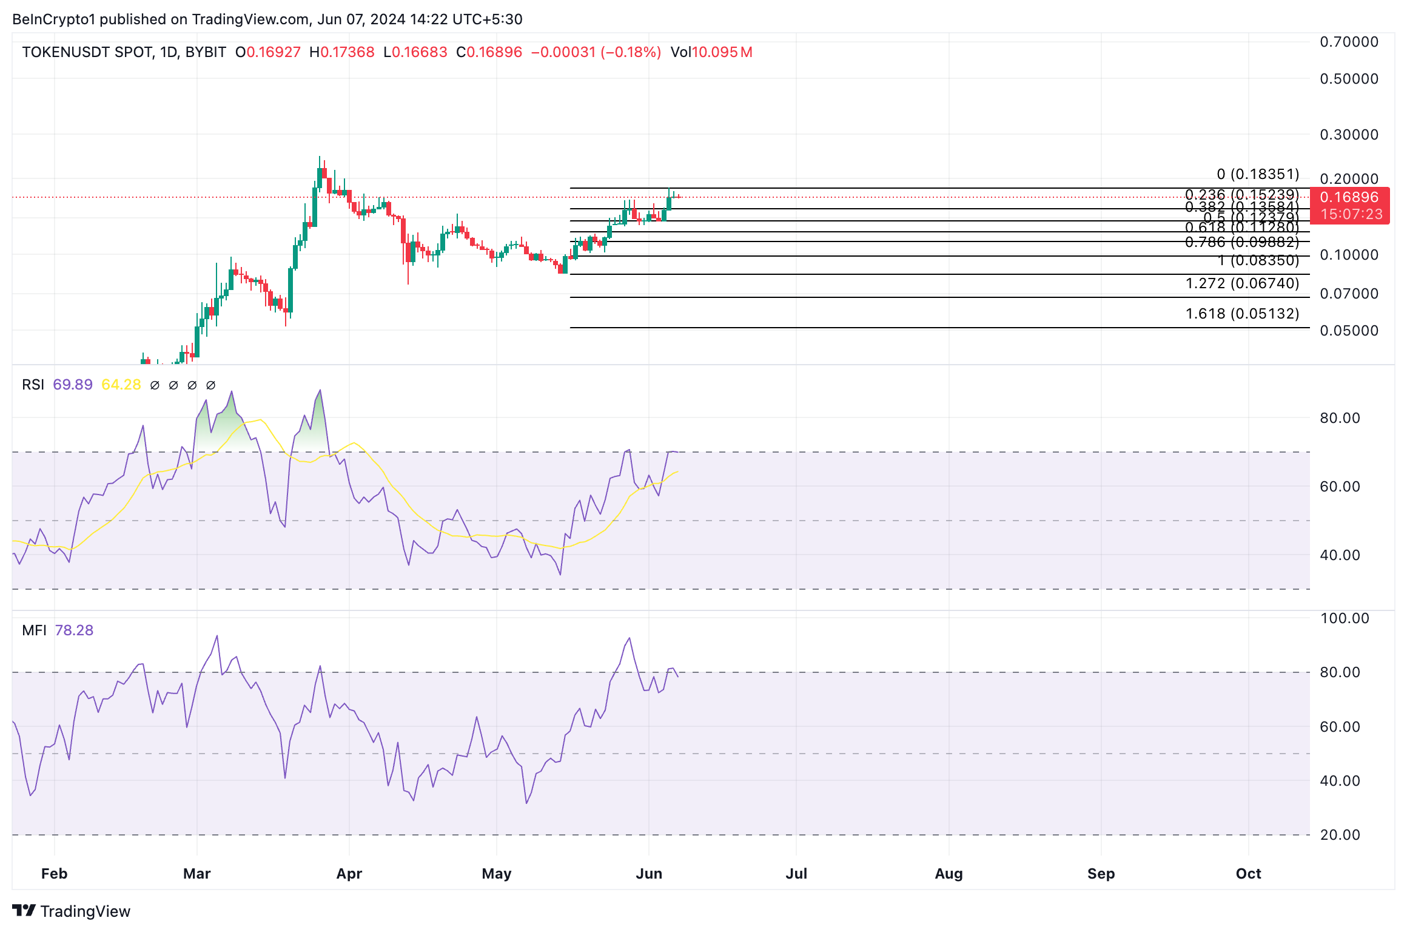This screenshot has width=1407, height=932.
Task: Select the Jun label on time axis
Action: (x=649, y=874)
